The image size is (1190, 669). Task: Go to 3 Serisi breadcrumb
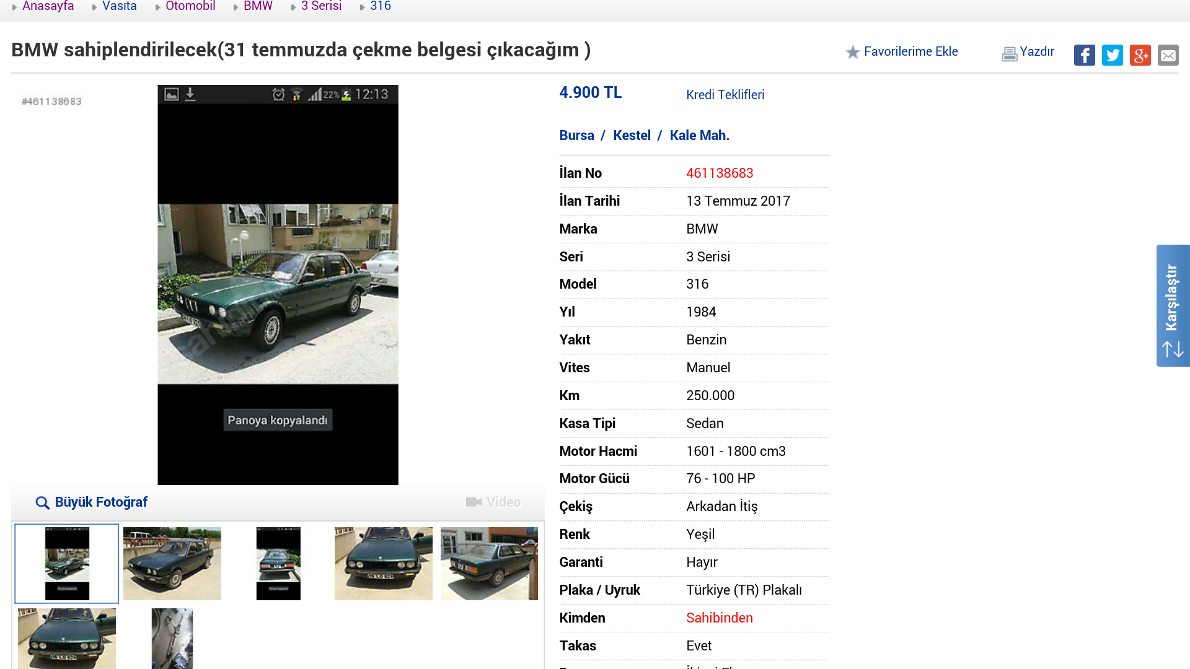pos(321,6)
